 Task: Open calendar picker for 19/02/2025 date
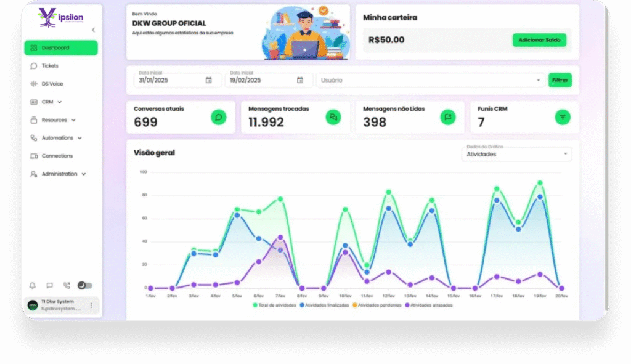pos(300,80)
